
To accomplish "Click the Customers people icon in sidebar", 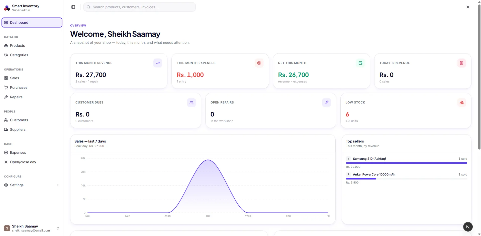I will tap(6, 120).
